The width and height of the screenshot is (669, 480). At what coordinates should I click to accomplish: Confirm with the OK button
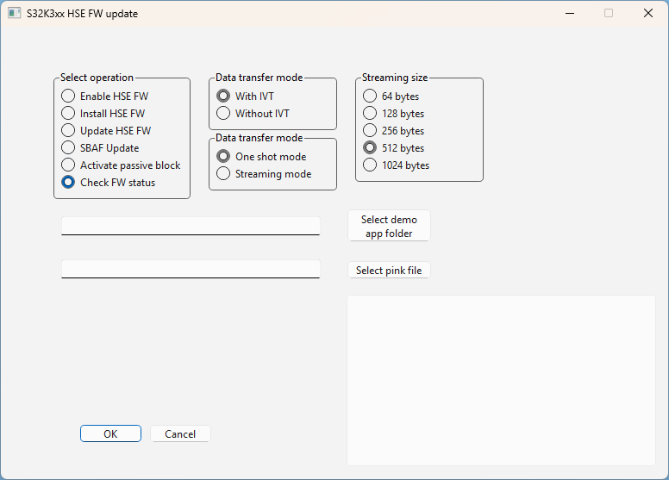coord(110,434)
